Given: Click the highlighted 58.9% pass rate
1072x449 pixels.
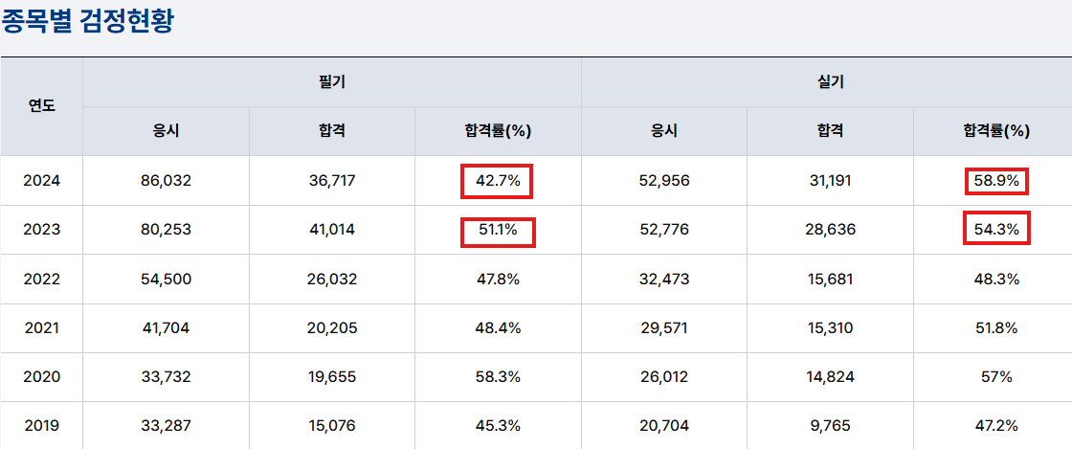Looking at the screenshot, I should pos(996,181).
